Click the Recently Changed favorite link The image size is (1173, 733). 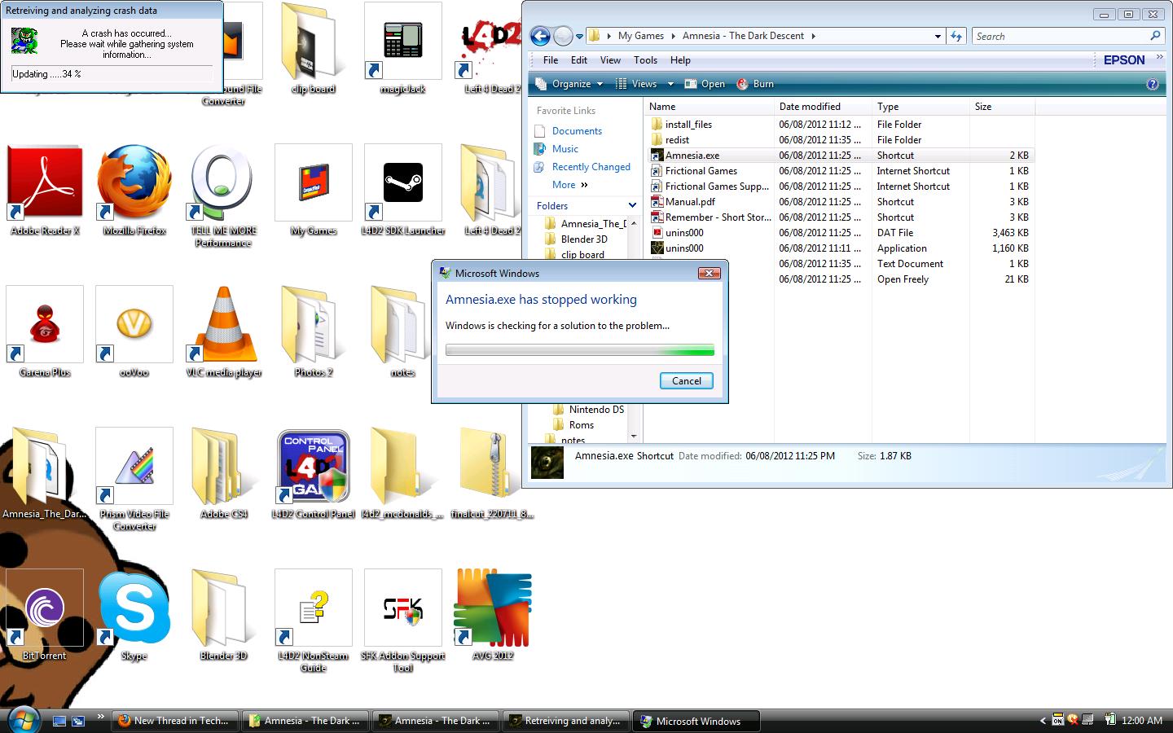tap(591, 167)
